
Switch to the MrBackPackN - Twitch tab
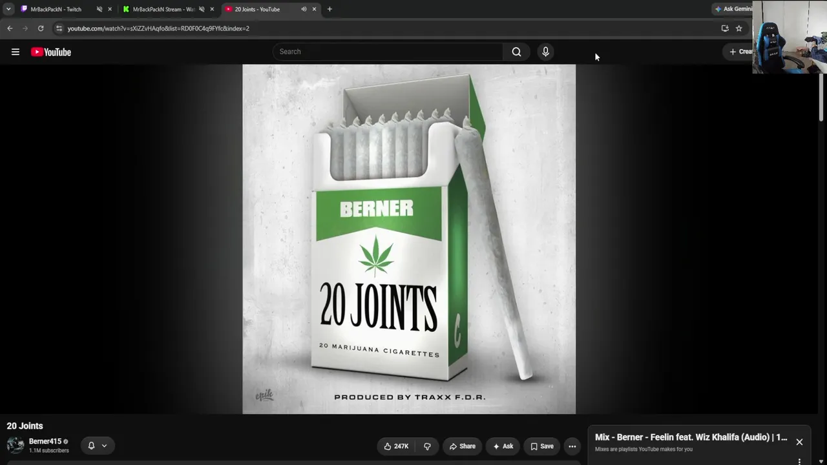coord(56,9)
